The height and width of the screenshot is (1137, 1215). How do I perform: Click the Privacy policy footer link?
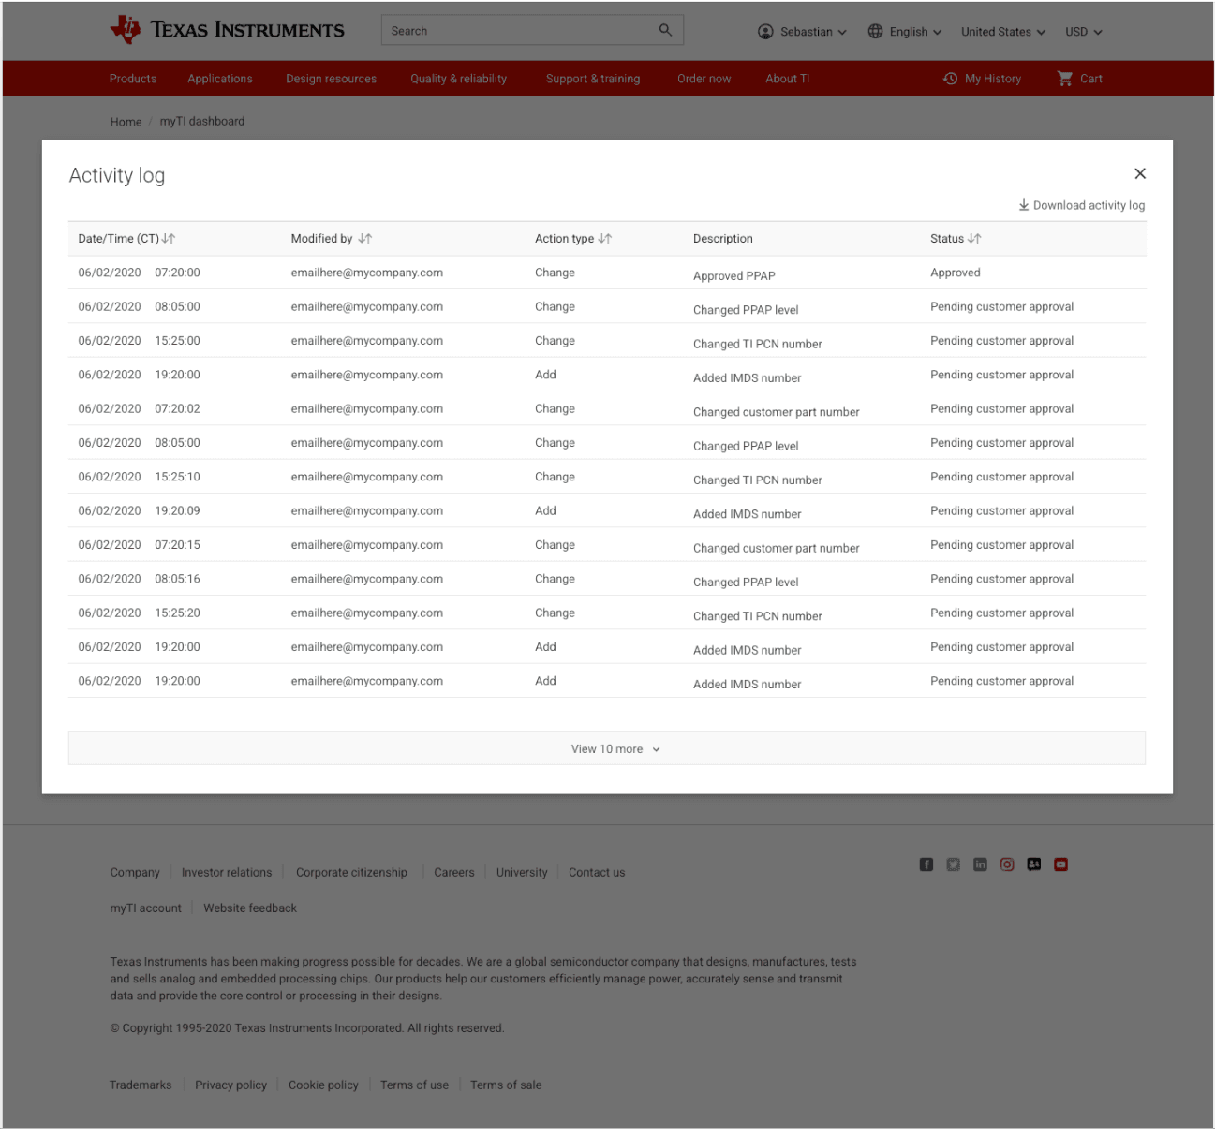click(231, 1085)
